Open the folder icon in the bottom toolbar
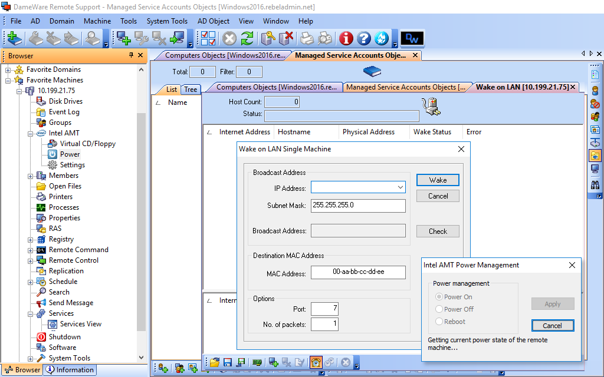Screen dimensions: 604x377 click(214, 362)
